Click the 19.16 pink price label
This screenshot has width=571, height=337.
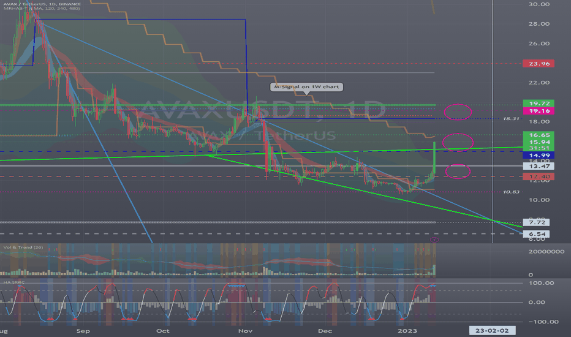(539, 111)
